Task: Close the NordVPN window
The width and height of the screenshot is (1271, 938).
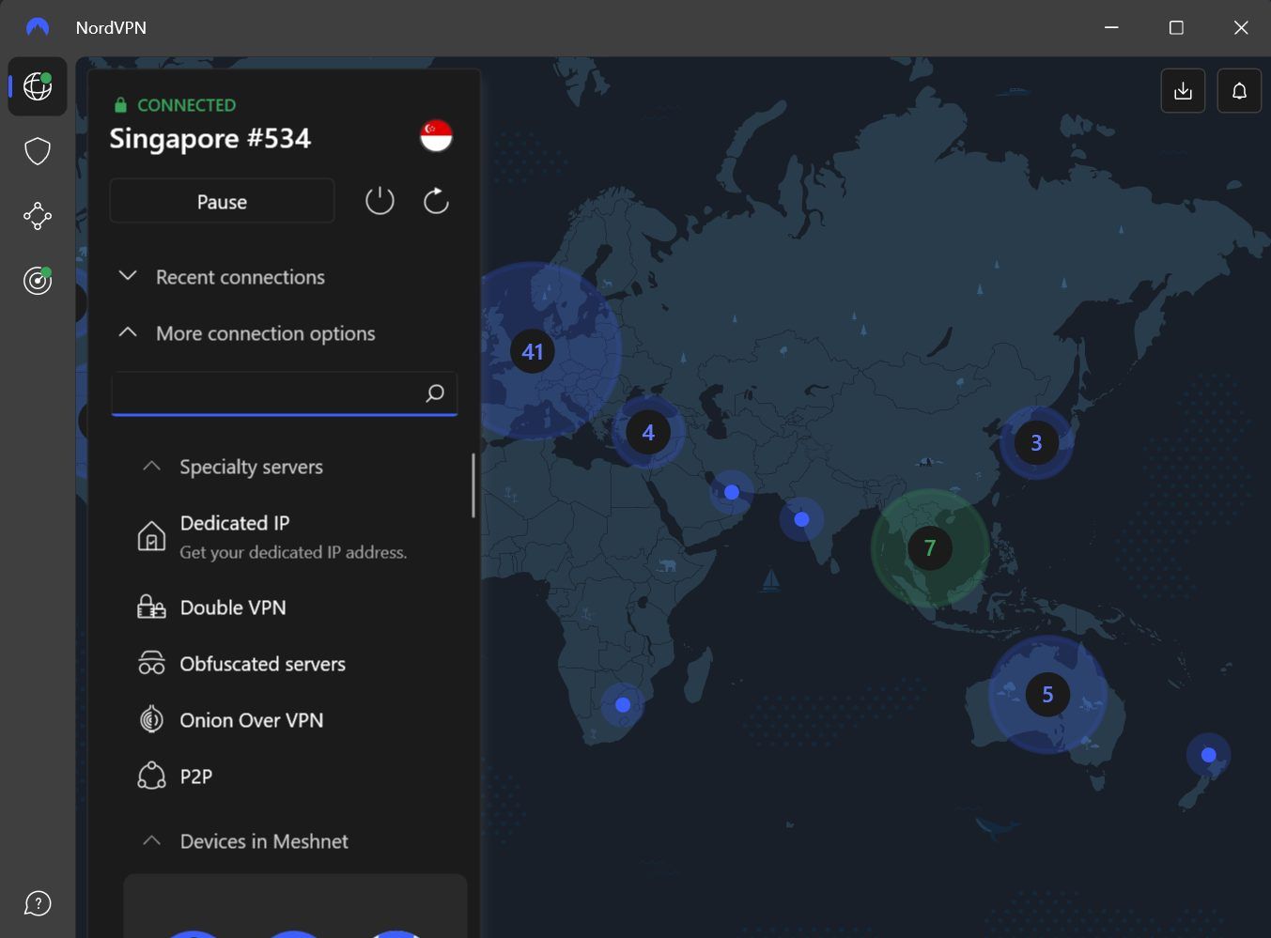Action: pos(1241,27)
